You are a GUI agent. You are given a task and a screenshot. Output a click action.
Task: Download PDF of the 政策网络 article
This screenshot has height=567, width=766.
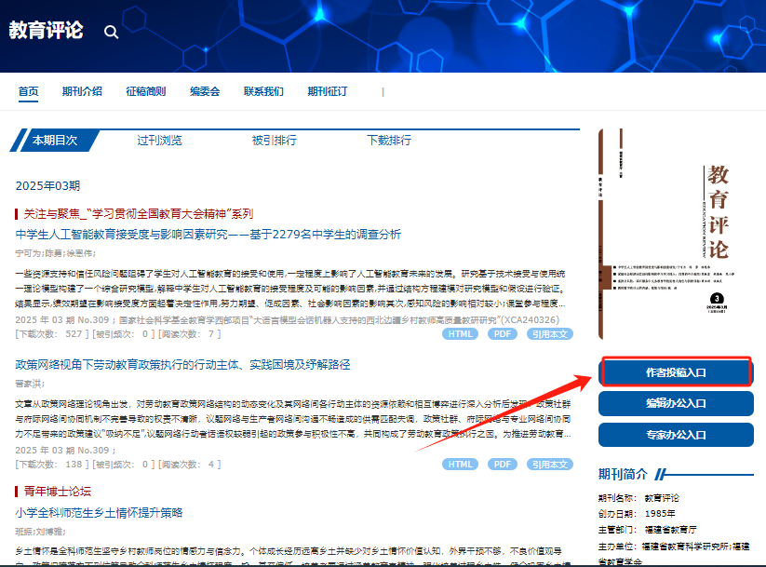(502, 464)
